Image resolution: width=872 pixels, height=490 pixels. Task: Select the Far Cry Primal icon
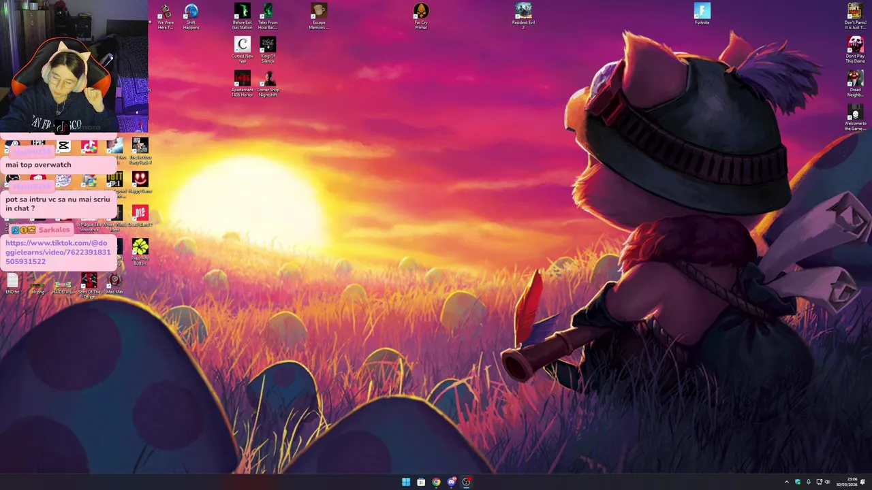click(421, 16)
